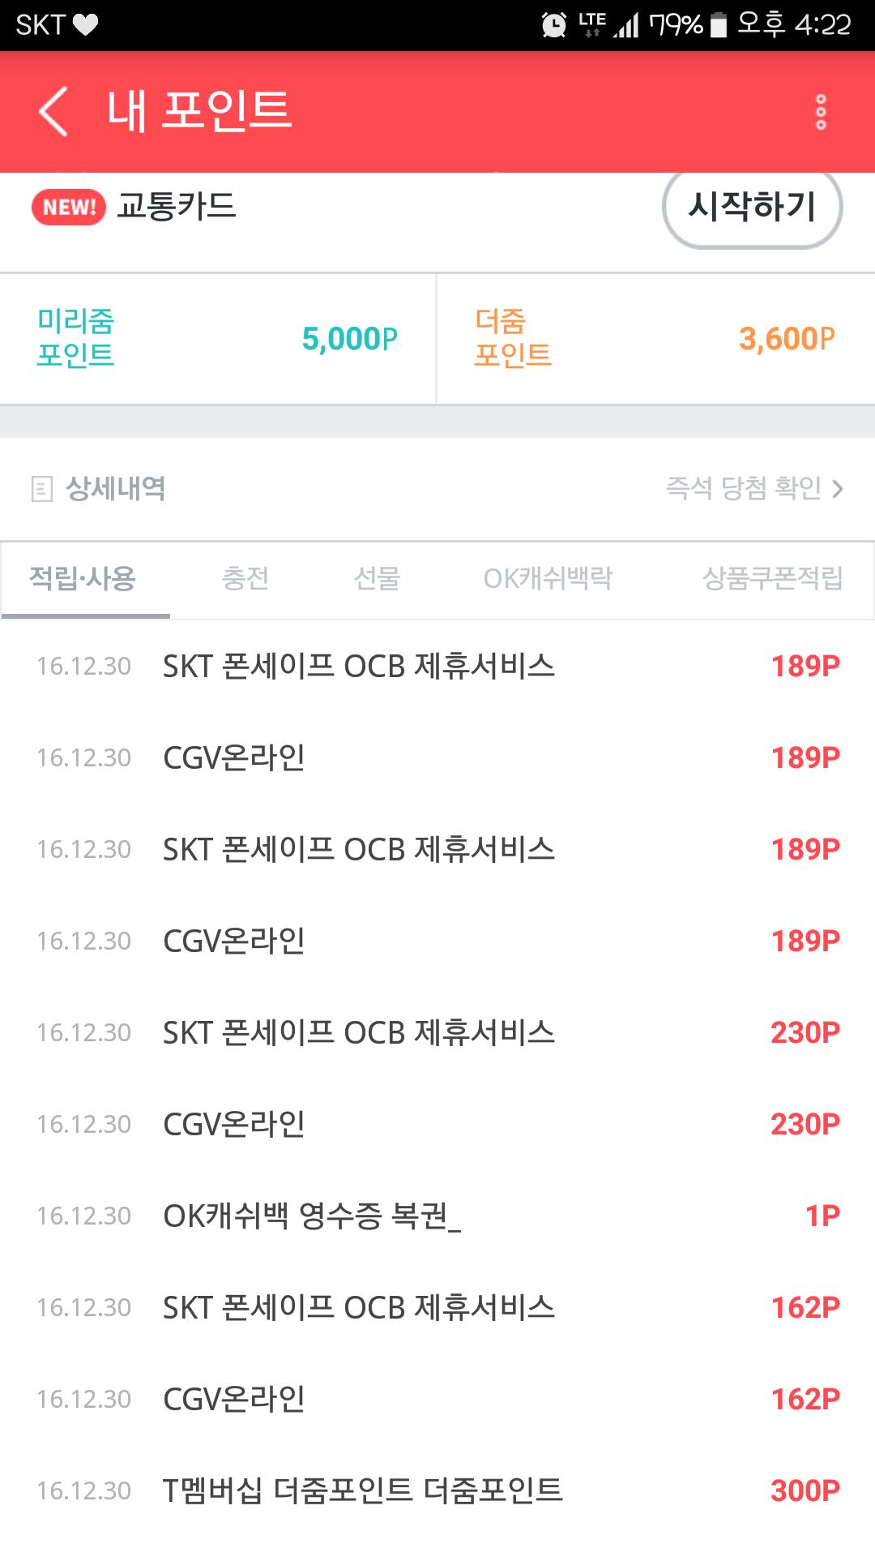Open the OK캐쉬백락 tab
The width and height of the screenshot is (875, 1557).
pyautogui.click(x=548, y=578)
